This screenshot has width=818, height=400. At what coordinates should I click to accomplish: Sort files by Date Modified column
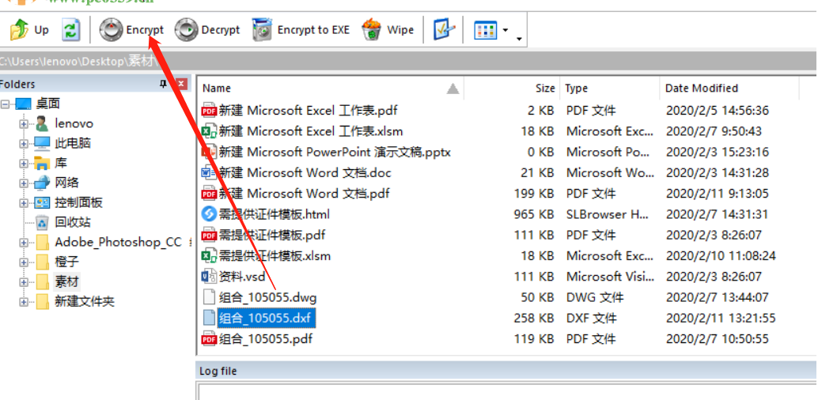pos(702,89)
